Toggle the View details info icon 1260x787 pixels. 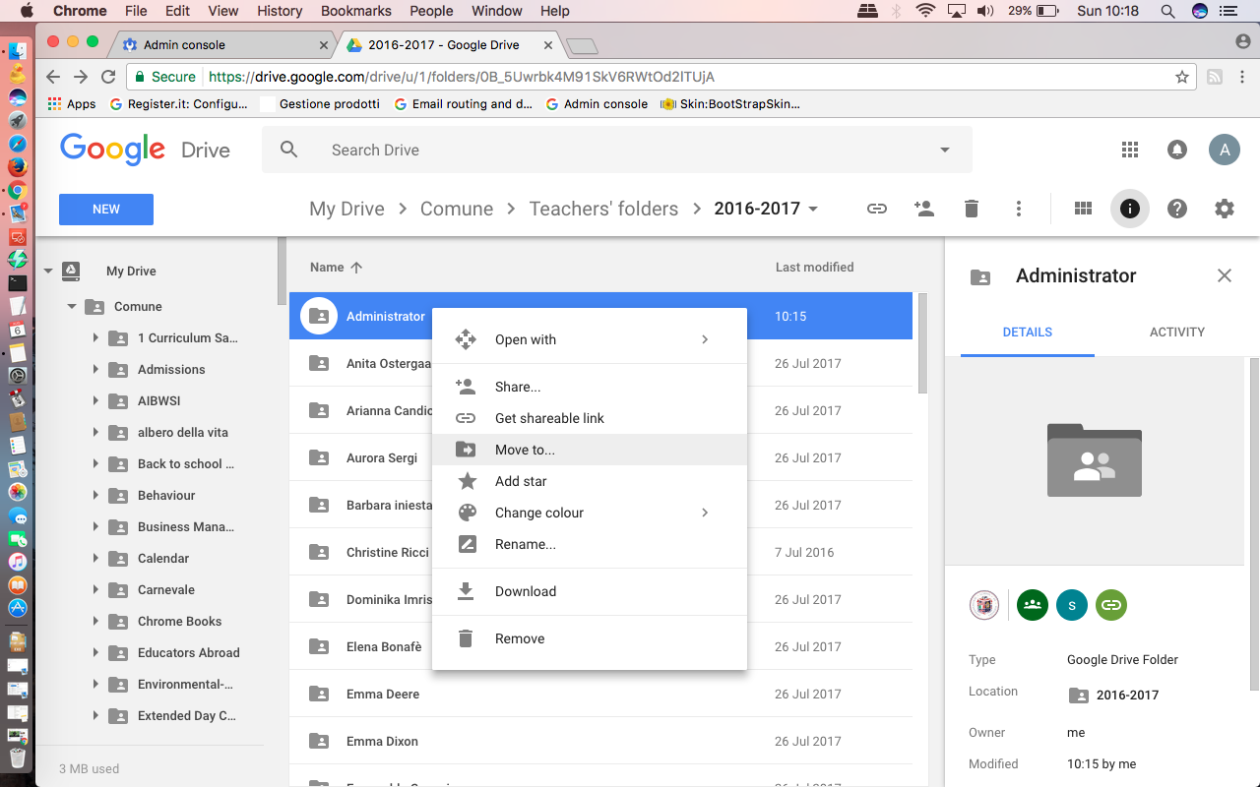click(1130, 209)
